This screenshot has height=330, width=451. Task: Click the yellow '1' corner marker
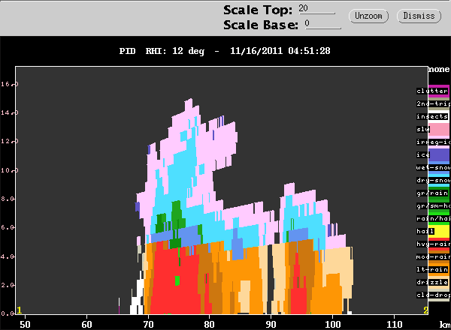pyautogui.click(x=20, y=310)
